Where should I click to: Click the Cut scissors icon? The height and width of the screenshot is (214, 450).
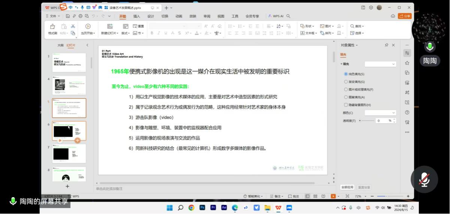click(x=73, y=26)
